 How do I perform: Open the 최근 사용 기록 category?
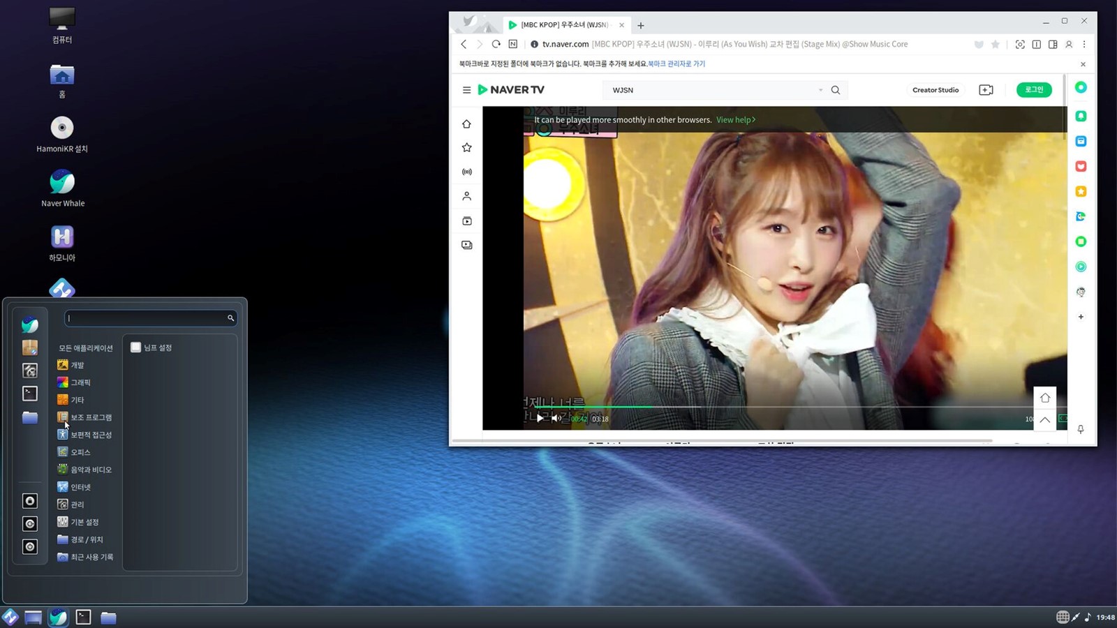tap(85, 557)
